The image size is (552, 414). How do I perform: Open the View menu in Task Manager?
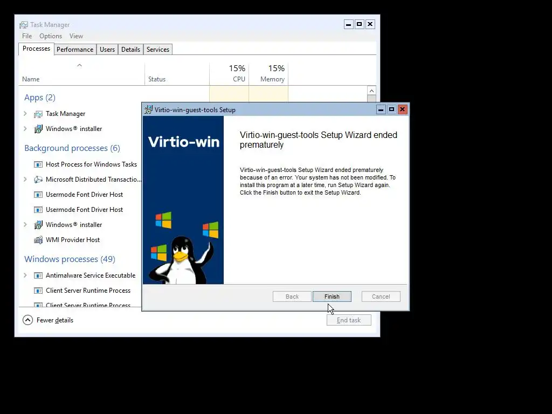point(76,36)
